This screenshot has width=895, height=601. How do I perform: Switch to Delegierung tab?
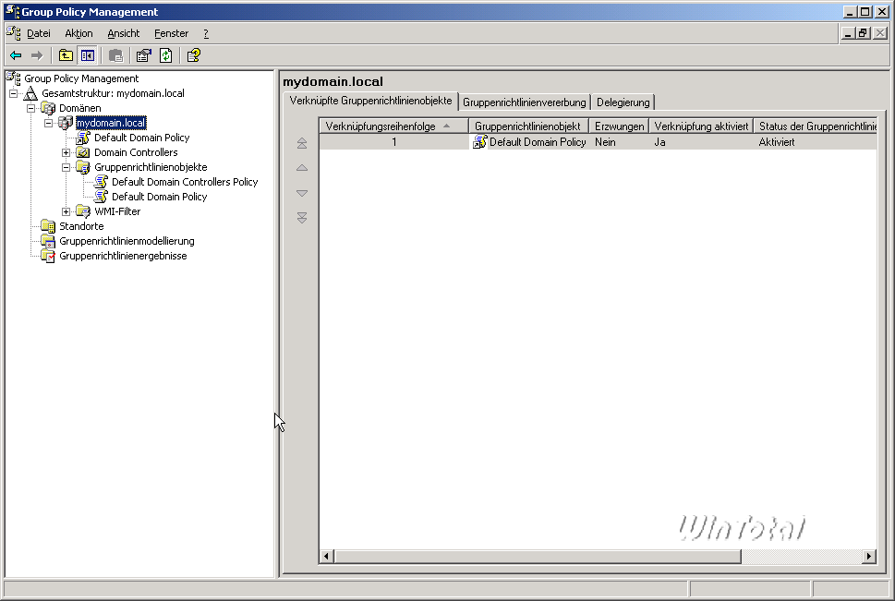(623, 102)
